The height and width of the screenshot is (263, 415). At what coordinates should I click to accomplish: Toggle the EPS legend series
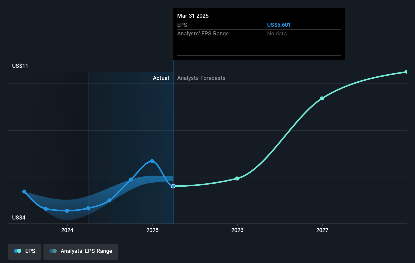(x=25, y=252)
